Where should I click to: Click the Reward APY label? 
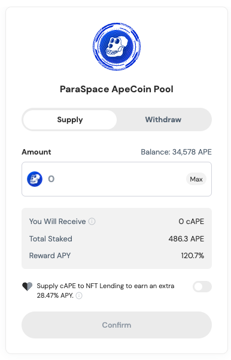pyautogui.click(x=50, y=256)
